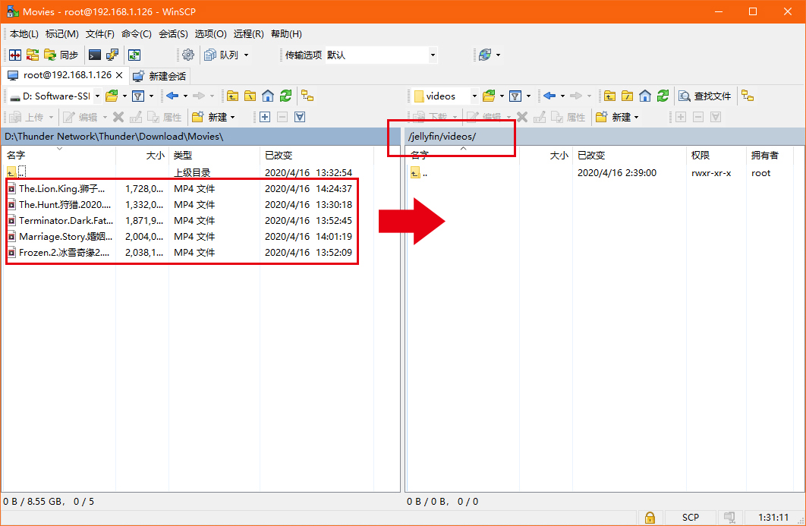Click the remote panel 新建 button
Image resolution: width=806 pixels, height=526 pixels.
click(x=612, y=117)
